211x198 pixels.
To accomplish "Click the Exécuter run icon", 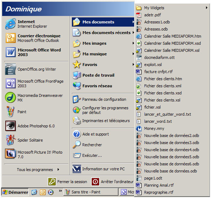I will 77,155.
